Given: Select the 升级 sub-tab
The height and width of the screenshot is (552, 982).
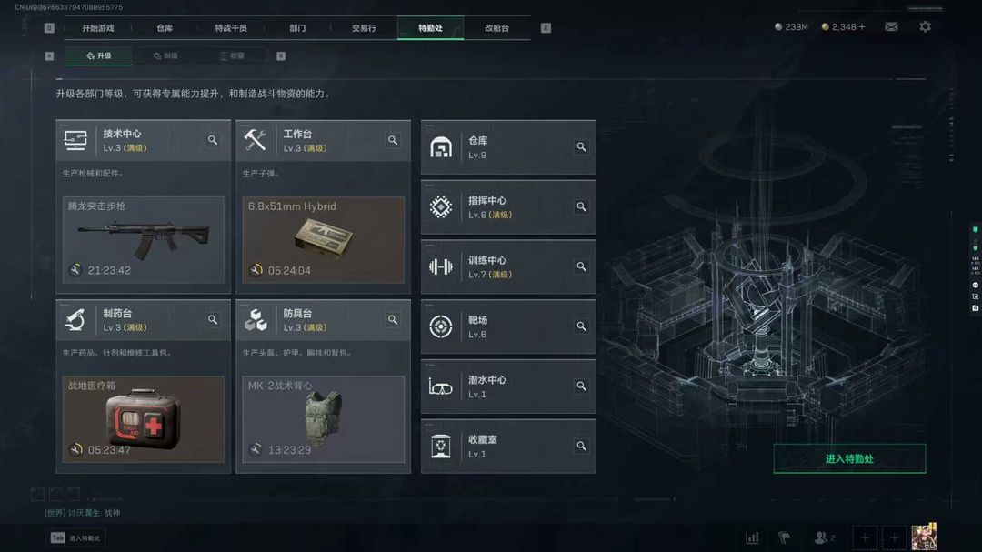Looking at the screenshot, I should (x=99, y=55).
